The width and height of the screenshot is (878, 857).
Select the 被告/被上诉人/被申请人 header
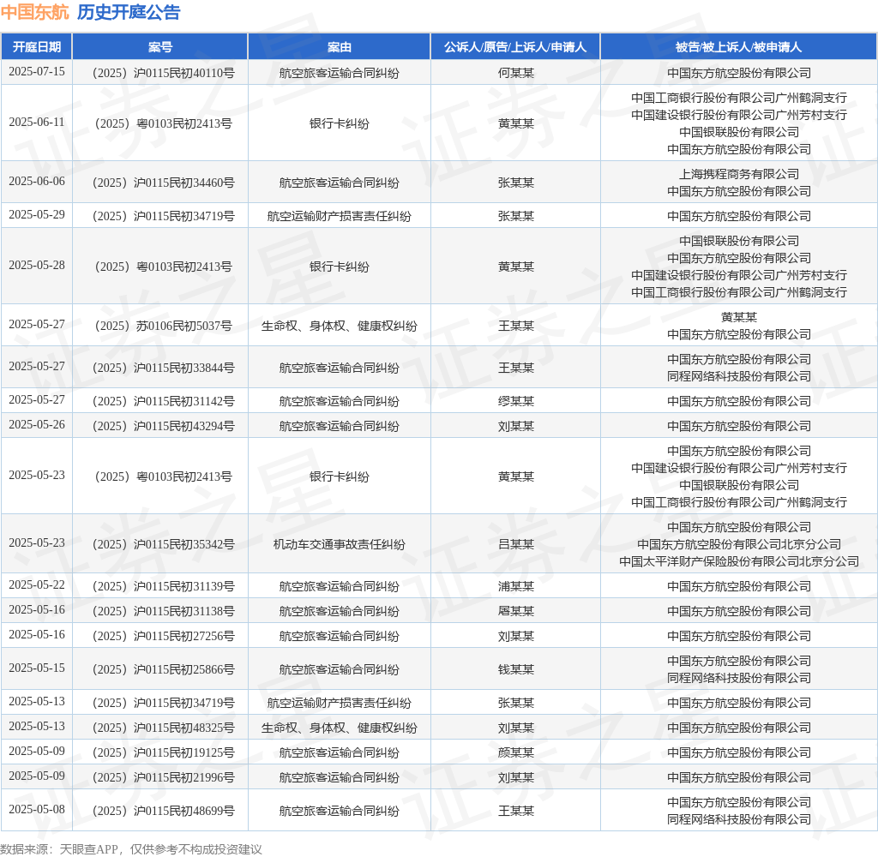click(x=738, y=47)
